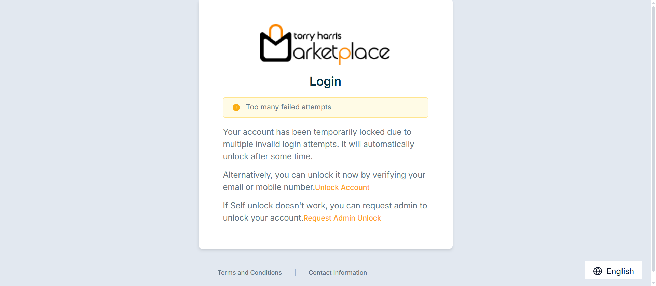Click the Login heading
656x286 pixels.
(x=325, y=81)
